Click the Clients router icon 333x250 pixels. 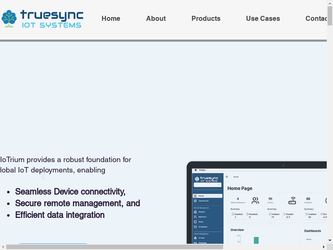pyautogui.click(x=293, y=201)
